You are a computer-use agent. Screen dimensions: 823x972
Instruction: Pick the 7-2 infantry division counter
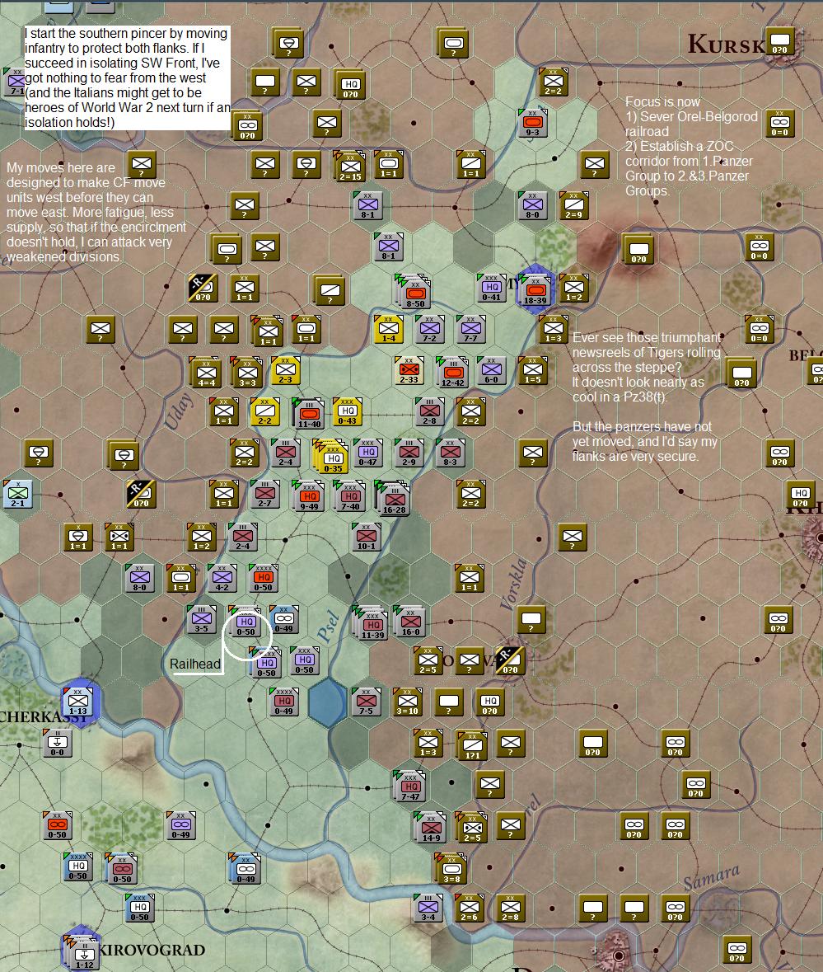click(430, 329)
